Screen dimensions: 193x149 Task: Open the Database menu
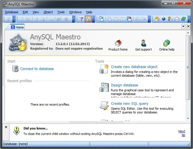[12, 12]
